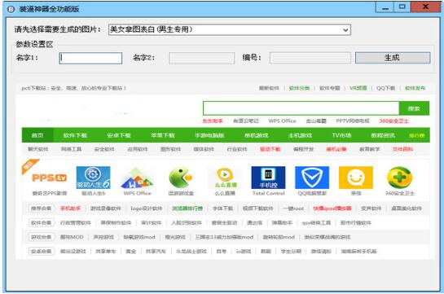Click the 游戏合集 label button

[42, 237]
